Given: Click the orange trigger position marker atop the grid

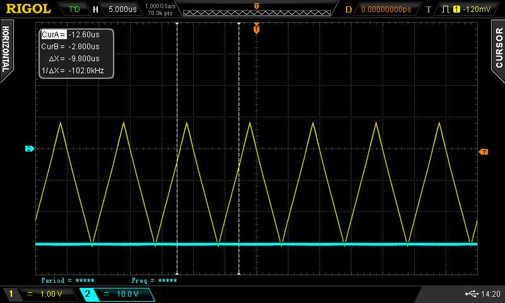Looking at the screenshot, I should (x=256, y=28).
